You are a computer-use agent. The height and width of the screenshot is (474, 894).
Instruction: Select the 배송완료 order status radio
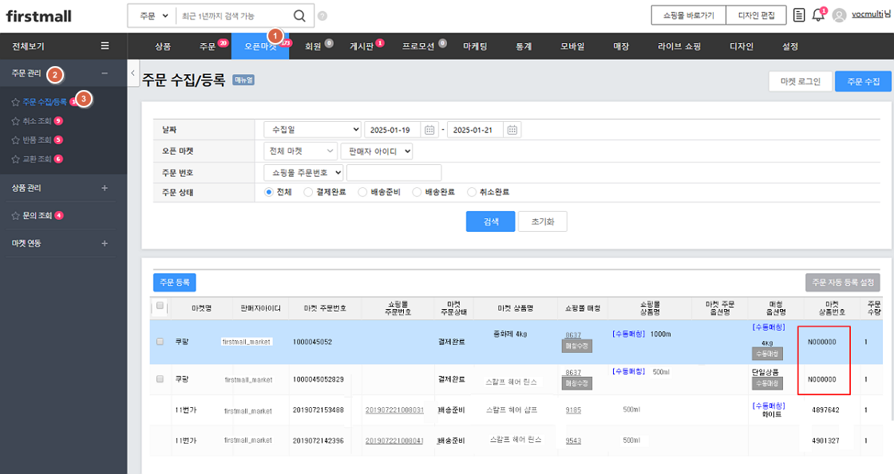(417, 192)
